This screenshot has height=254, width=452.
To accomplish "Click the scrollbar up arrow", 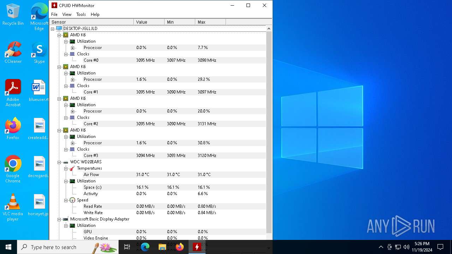I will coord(269,29).
